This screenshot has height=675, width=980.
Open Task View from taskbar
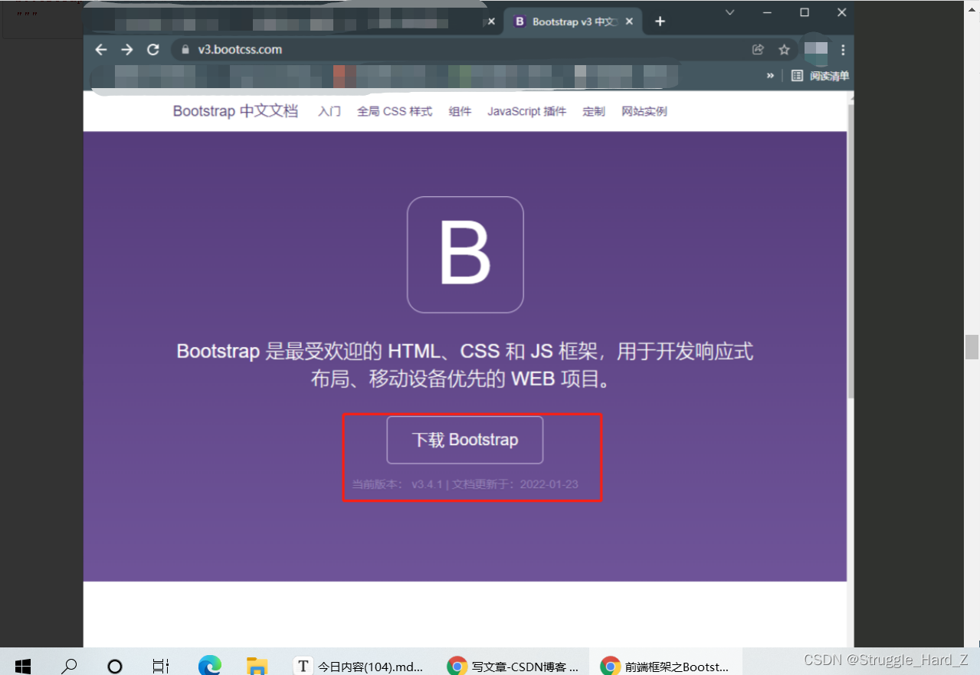coord(161,666)
